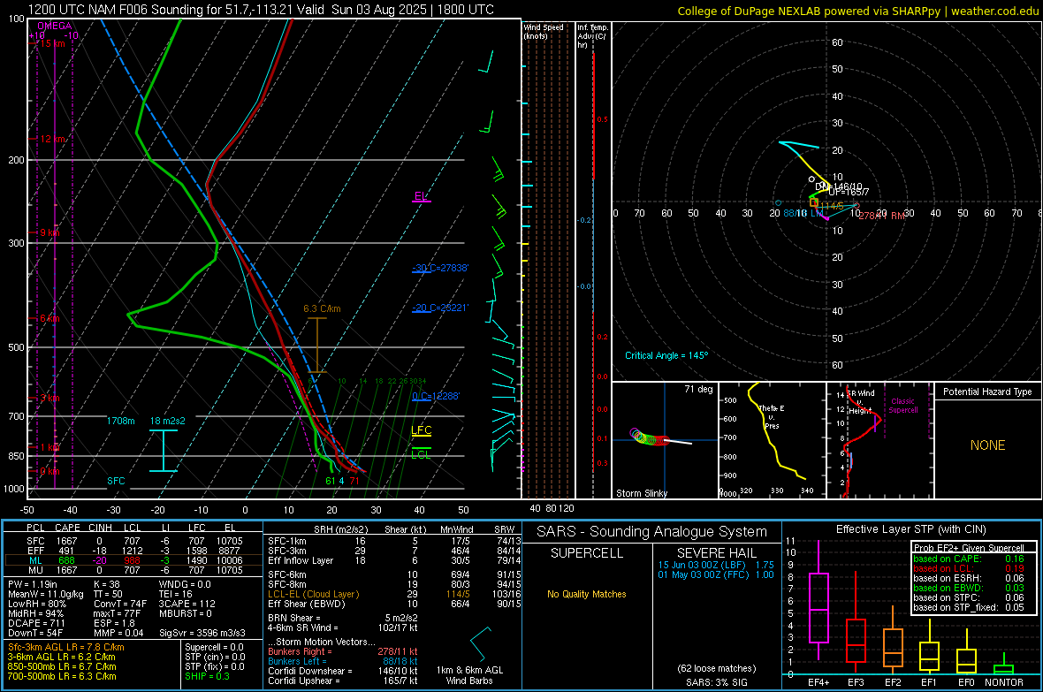Click the Supercell = 0.0 composite value

pos(214,647)
